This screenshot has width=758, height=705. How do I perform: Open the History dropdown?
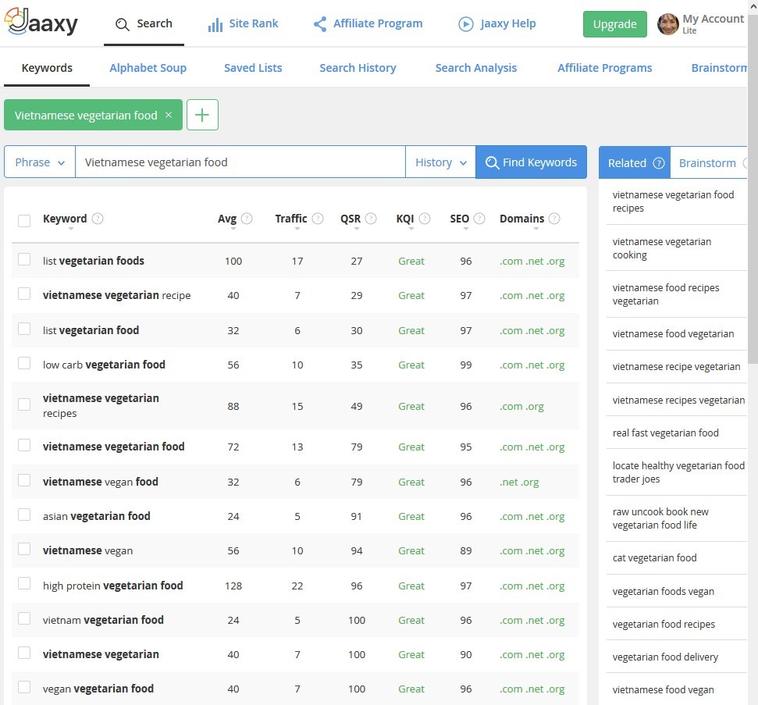point(440,162)
